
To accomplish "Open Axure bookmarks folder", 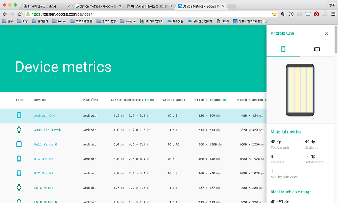I will (59, 21).
